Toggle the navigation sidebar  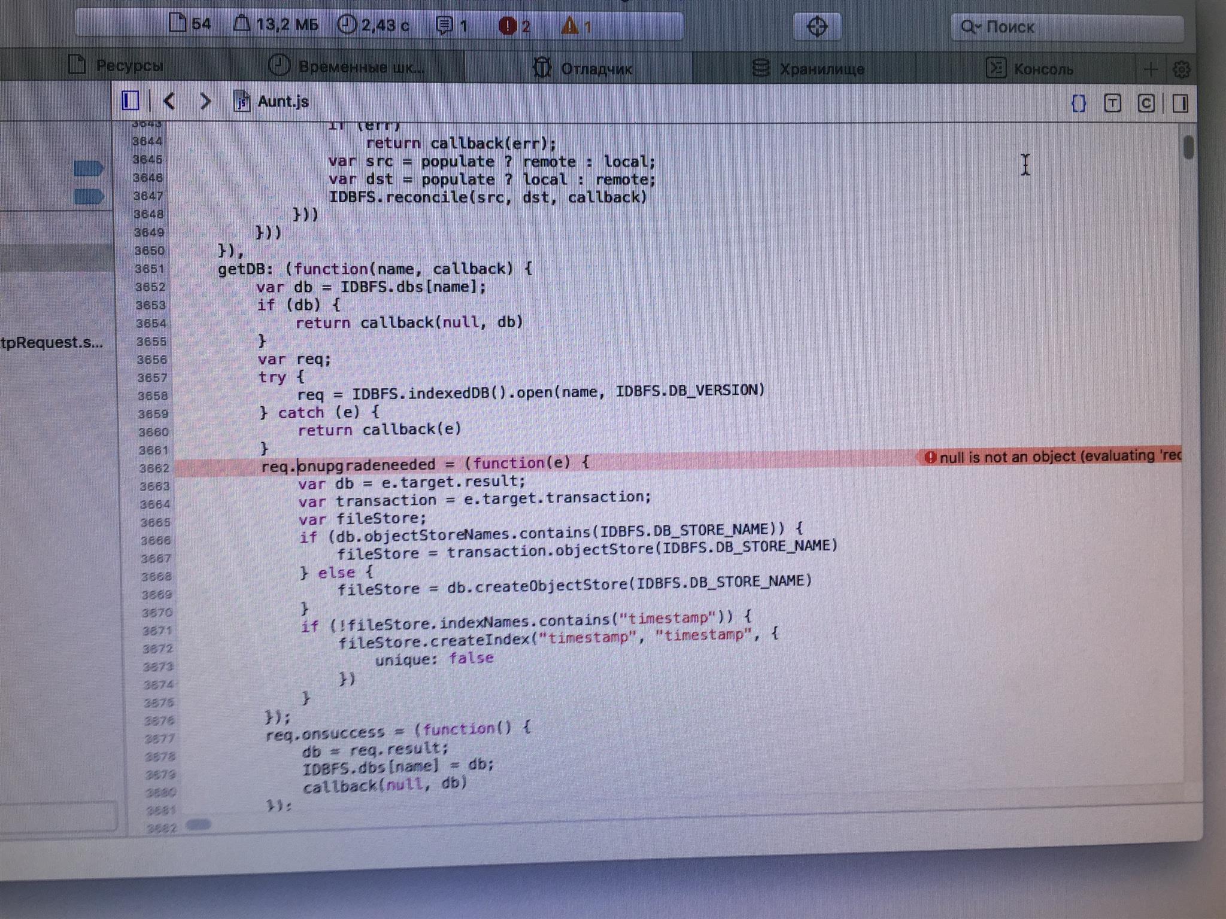(x=130, y=101)
